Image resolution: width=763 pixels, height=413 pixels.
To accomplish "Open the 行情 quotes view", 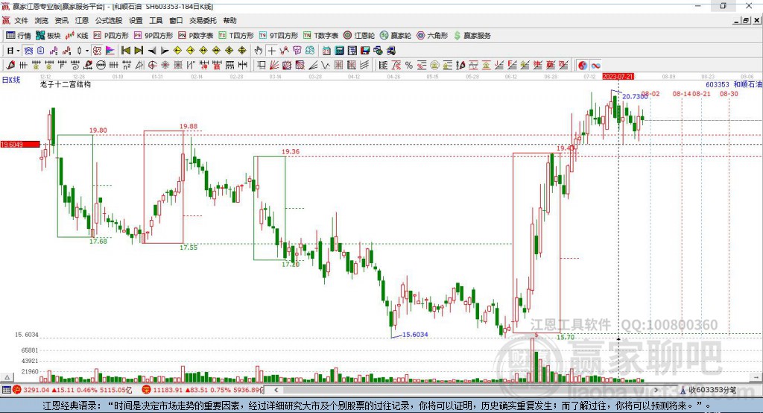I will (18, 36).
